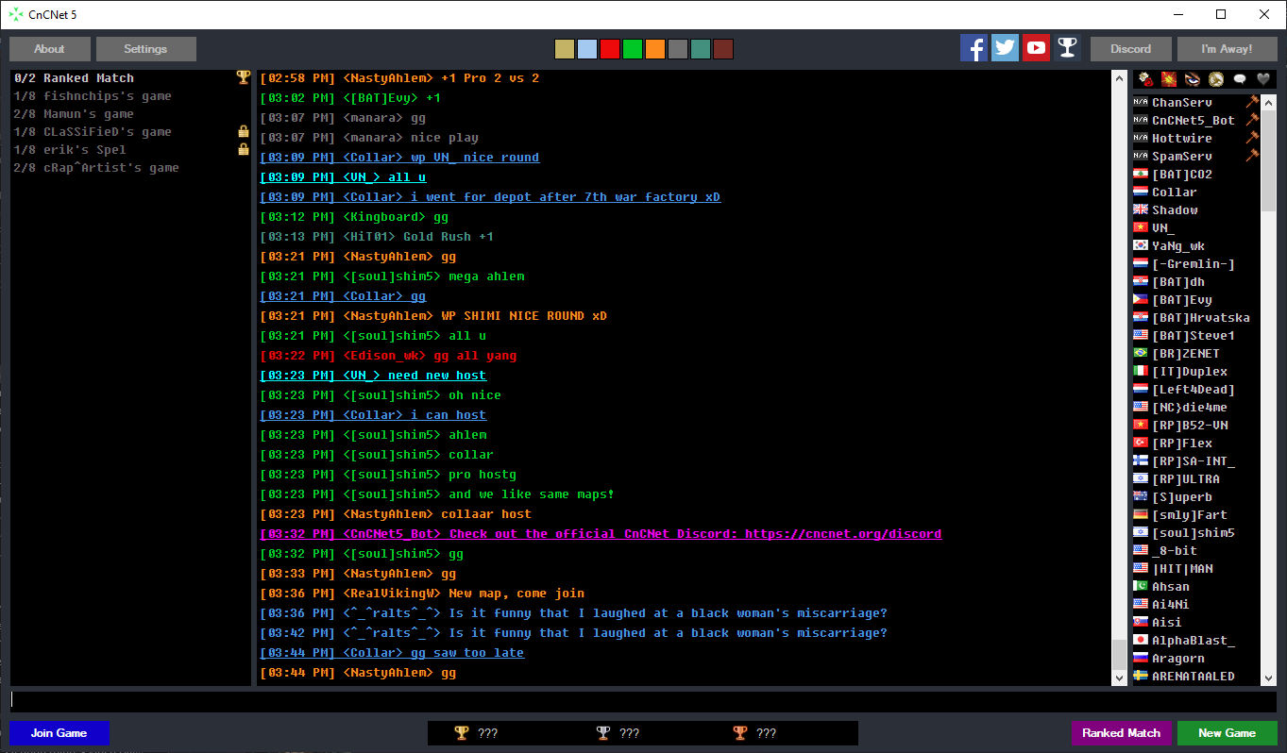Open the About page
The width and height of the screenshot is (1287, 753).
point(50,49)
